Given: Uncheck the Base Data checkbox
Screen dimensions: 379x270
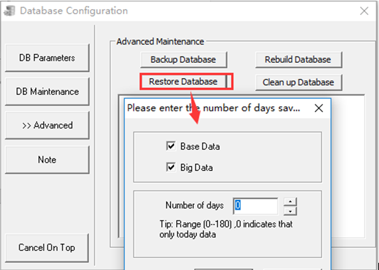Looking at the screenshot, I should (171, 146).
